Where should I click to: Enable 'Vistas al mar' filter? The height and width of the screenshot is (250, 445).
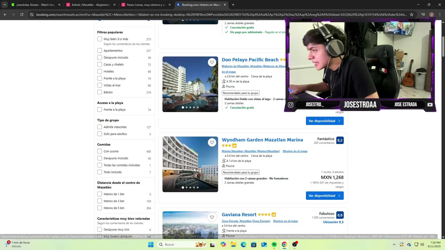(100, 85)
